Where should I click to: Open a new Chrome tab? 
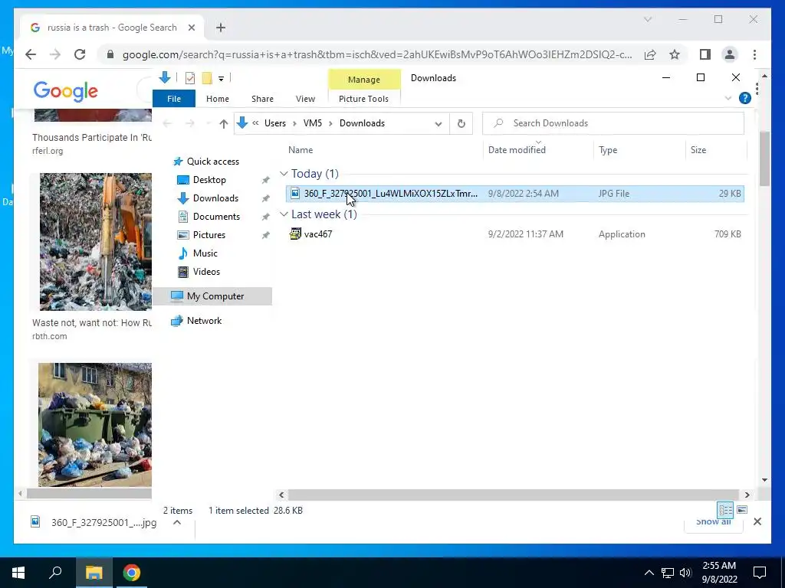221,28
